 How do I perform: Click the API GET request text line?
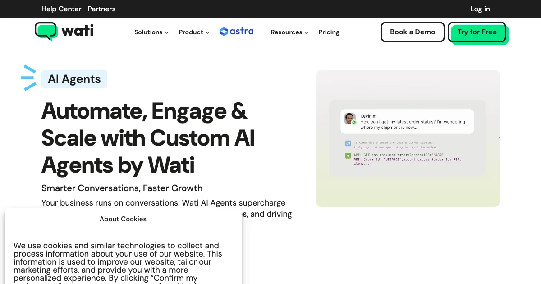[398, 155]
